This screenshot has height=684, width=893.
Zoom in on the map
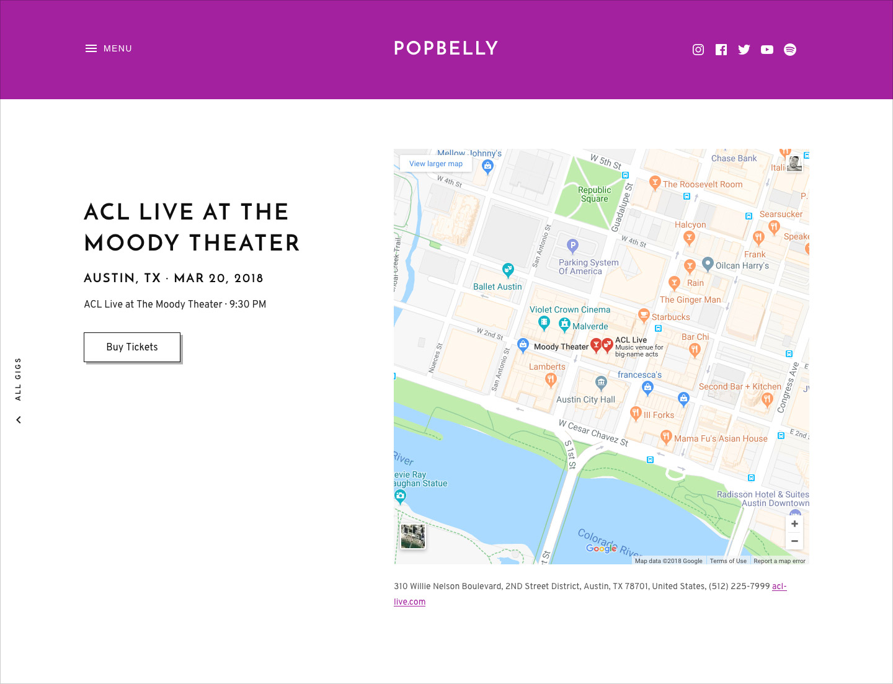[794, 524]
